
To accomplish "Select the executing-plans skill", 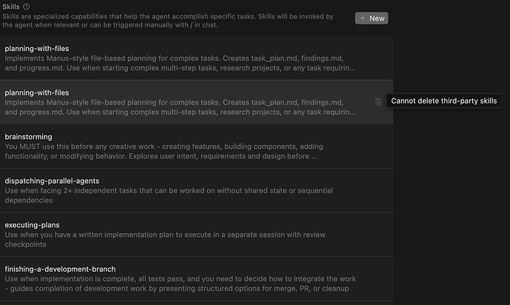I will click(197, 235).
